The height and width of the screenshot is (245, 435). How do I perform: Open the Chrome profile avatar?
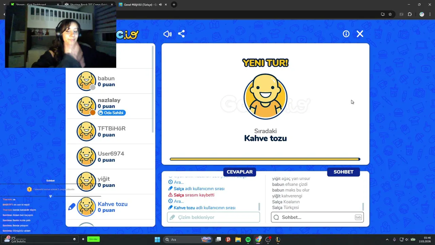(422, 14)
